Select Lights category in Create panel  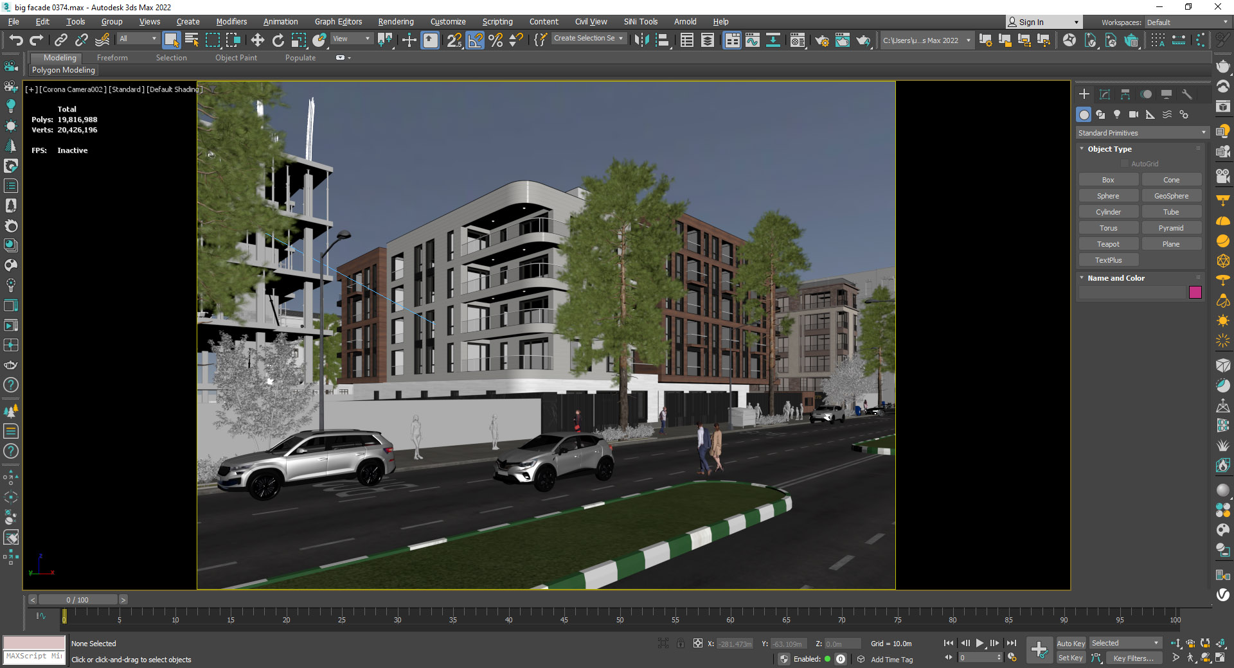point(1117,114)
